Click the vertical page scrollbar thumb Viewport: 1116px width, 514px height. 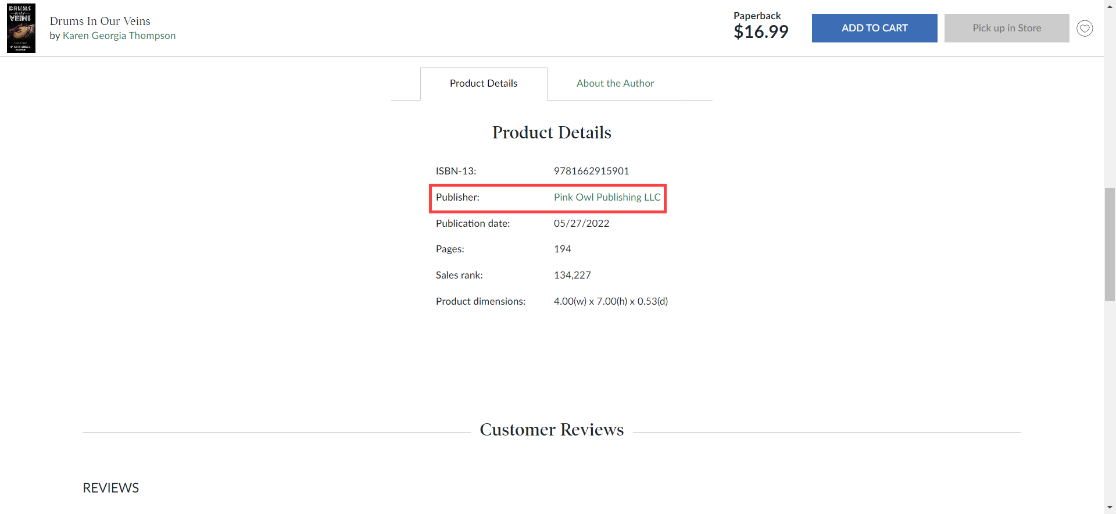coord(1110,244)
